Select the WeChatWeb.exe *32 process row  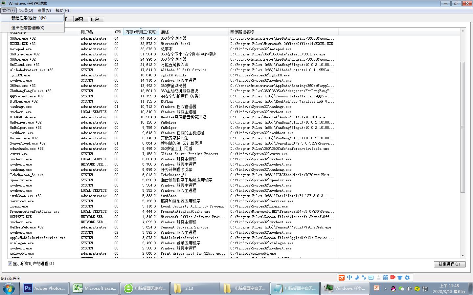tap(173, 227)
